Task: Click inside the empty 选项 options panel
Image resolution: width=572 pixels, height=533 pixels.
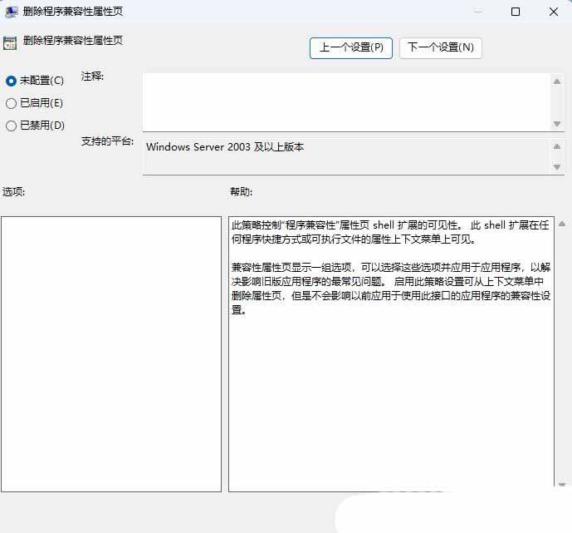Action: click(111, 353)
